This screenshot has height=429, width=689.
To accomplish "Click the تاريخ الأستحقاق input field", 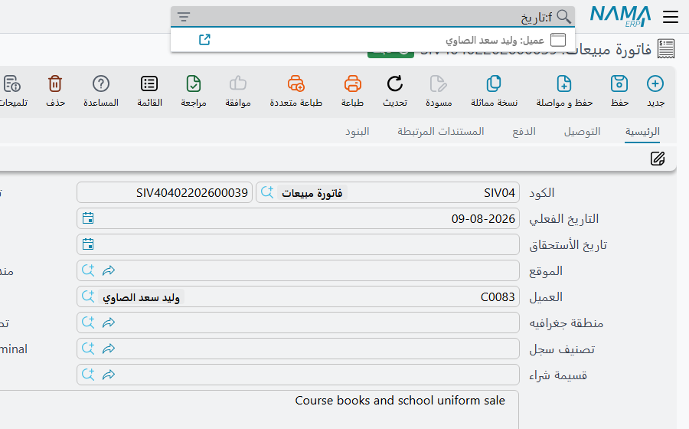I will 298,244.
